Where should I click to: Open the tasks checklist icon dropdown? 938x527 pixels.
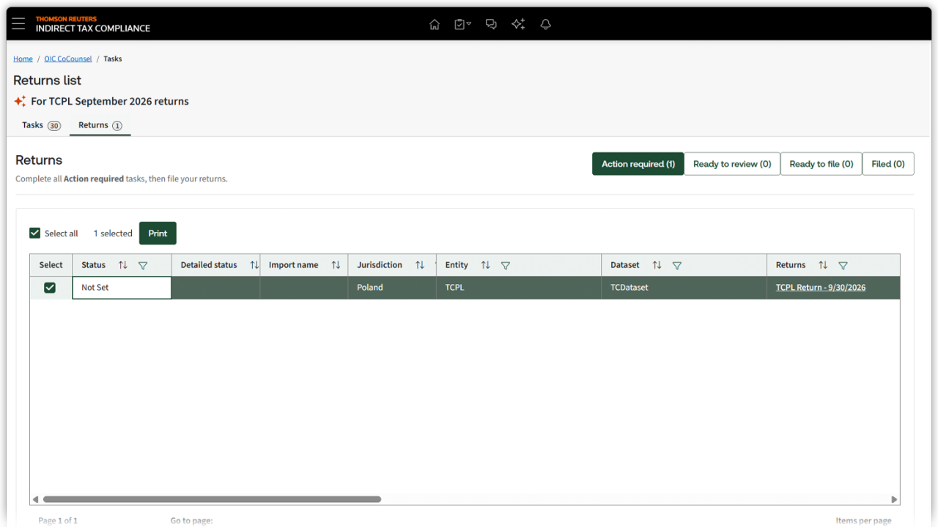point(462,24)
